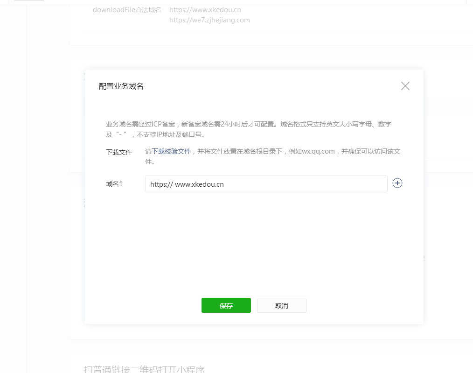The height and width of the screenshot is (373, 473).
Task: Click the plus icon to add domain
Action: point(397,183)
